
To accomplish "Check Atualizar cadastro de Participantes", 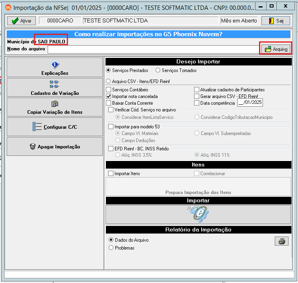I will pyautogui.click(x=230, y=89).
